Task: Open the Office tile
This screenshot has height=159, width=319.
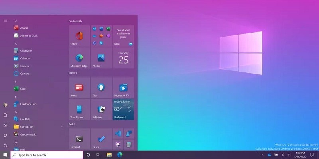Action: [79, 36]
